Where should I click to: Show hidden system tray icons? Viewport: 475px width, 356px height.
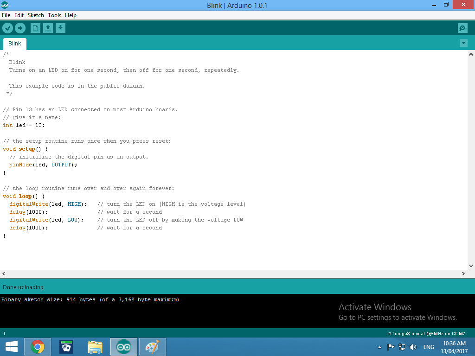click(379, 347)
